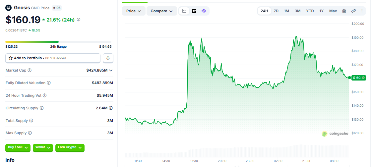Open price alert bell icon
Viewport: 372px width, 167px height.
point(108,58)
